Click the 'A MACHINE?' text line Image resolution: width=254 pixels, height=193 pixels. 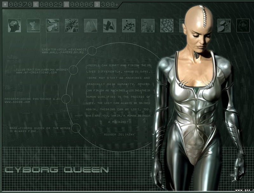[x=118, y=122]
